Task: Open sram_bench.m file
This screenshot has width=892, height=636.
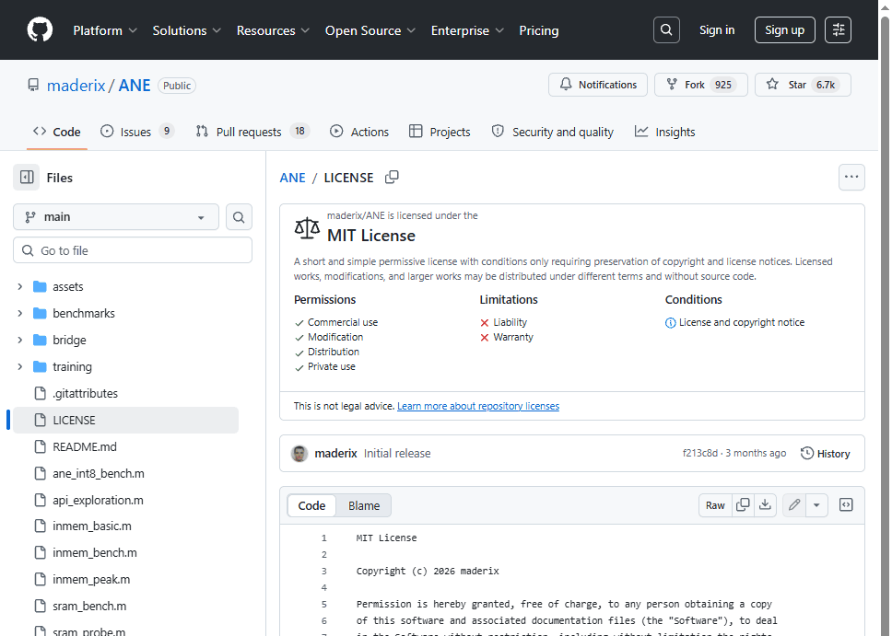Action: pyautogui.click(x=89, y=606)
